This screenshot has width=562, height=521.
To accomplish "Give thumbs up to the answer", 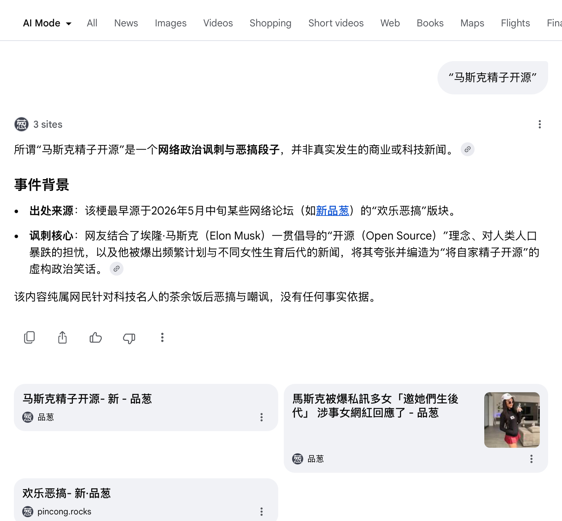I will coord(96,337).
